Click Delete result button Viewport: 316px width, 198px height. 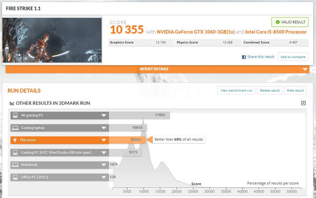270,91
